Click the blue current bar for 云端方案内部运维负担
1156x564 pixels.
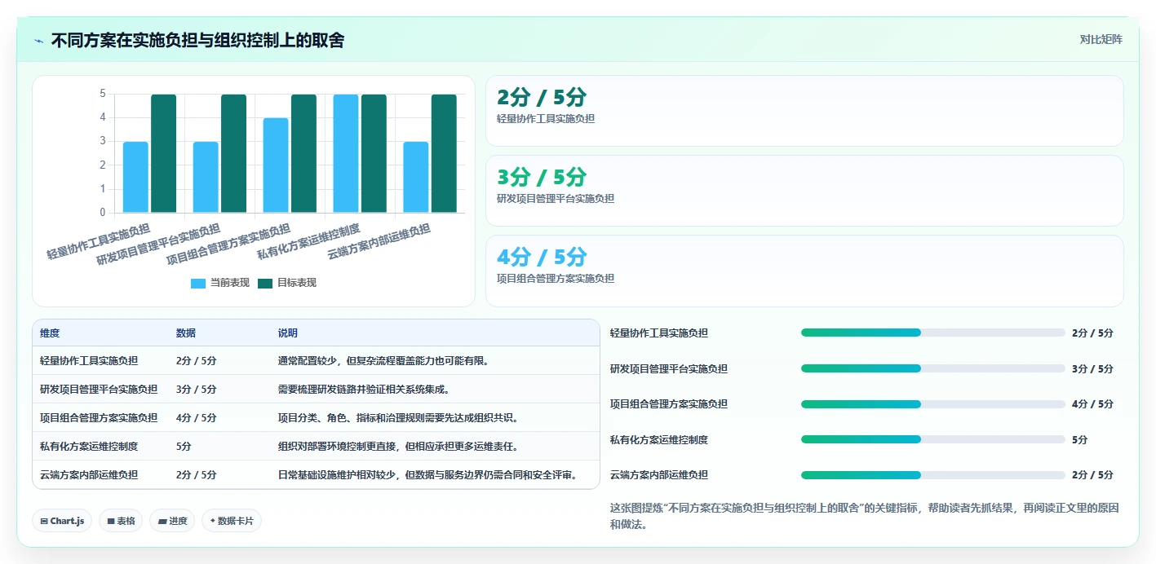(x=416, y=178)
